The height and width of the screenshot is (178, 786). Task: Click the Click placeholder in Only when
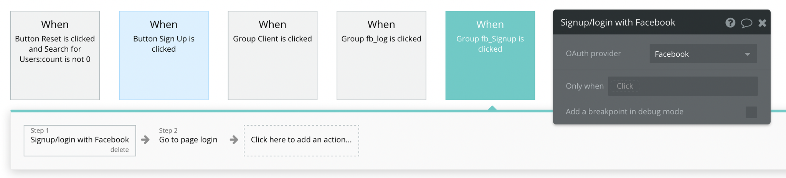pos(624,86)
